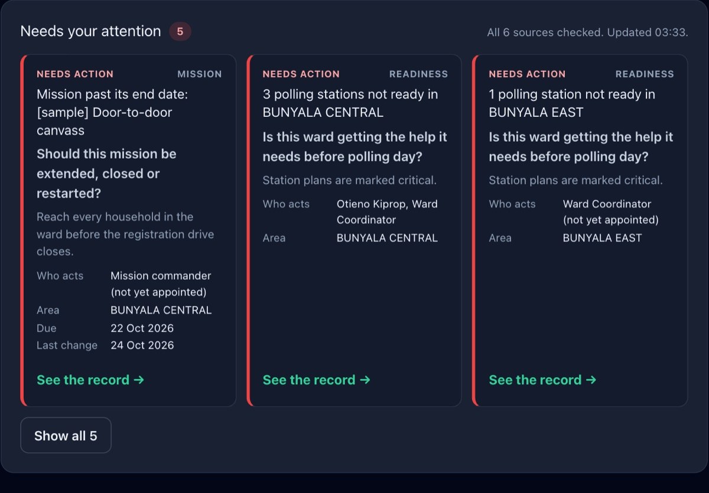
Task: Open See the record link for Door-to-door canvass mission
Action: (x=90, y=380)
